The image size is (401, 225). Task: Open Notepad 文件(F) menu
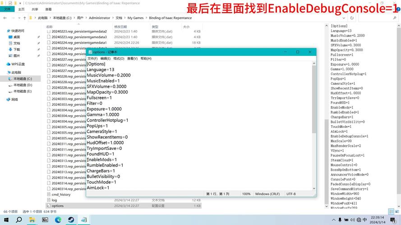(92, 58)
